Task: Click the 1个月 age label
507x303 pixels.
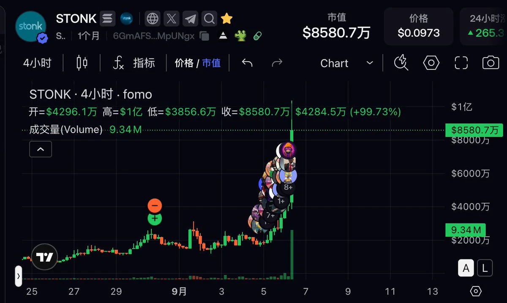Action: pyautogui.click(x=89, y=36)
